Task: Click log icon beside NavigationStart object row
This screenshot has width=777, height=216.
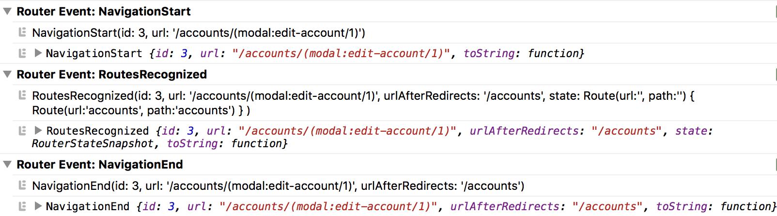Action: [x=22, y=53]
